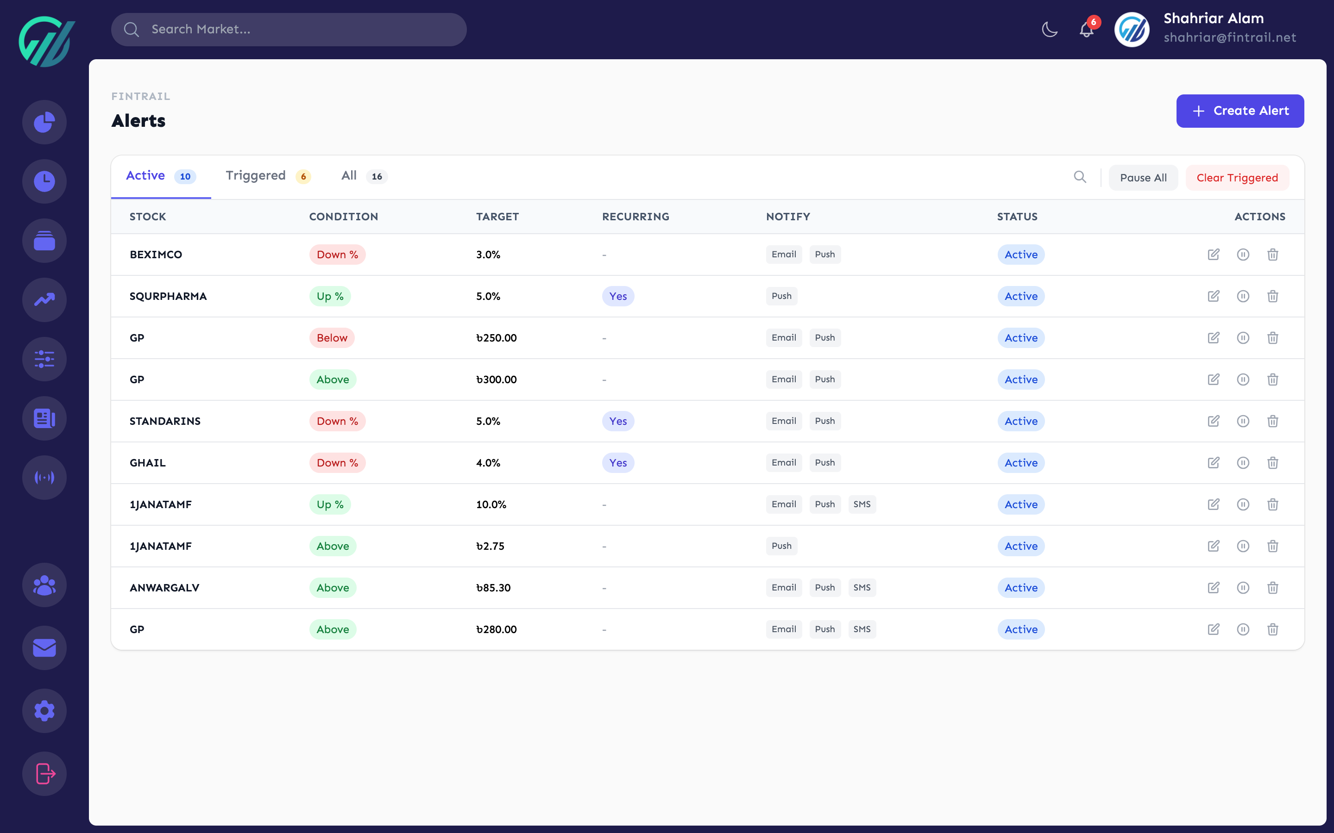Screen dimensions: 1334x833
Task: Open the screener filters icon in sidebar
Action: 44,359
